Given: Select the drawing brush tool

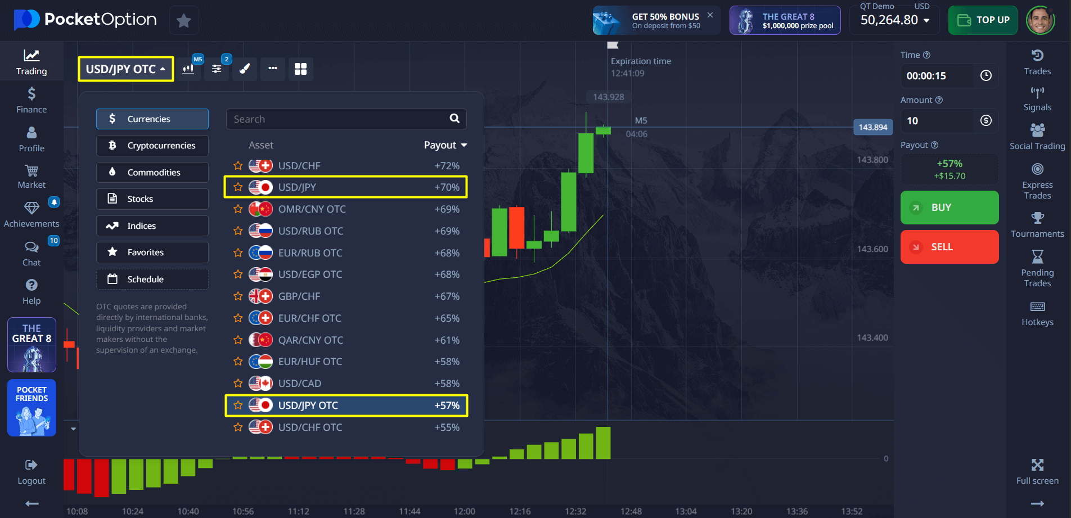Looking at the screenshot, I should coord(245,69).
